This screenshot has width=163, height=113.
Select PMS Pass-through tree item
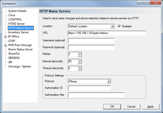[x=20, y=45]
